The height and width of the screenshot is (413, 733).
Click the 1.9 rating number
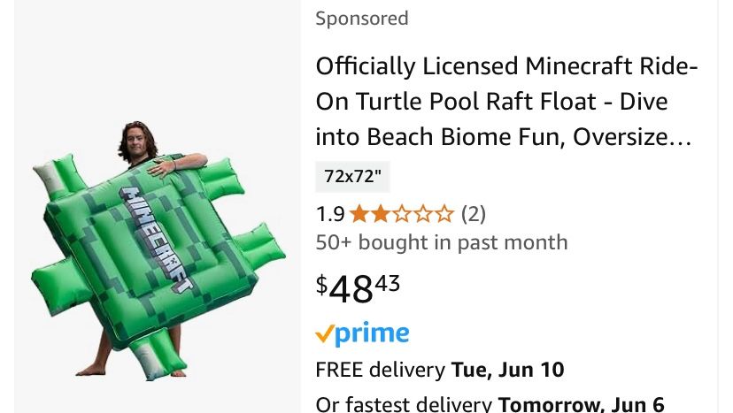pos(330,214)
